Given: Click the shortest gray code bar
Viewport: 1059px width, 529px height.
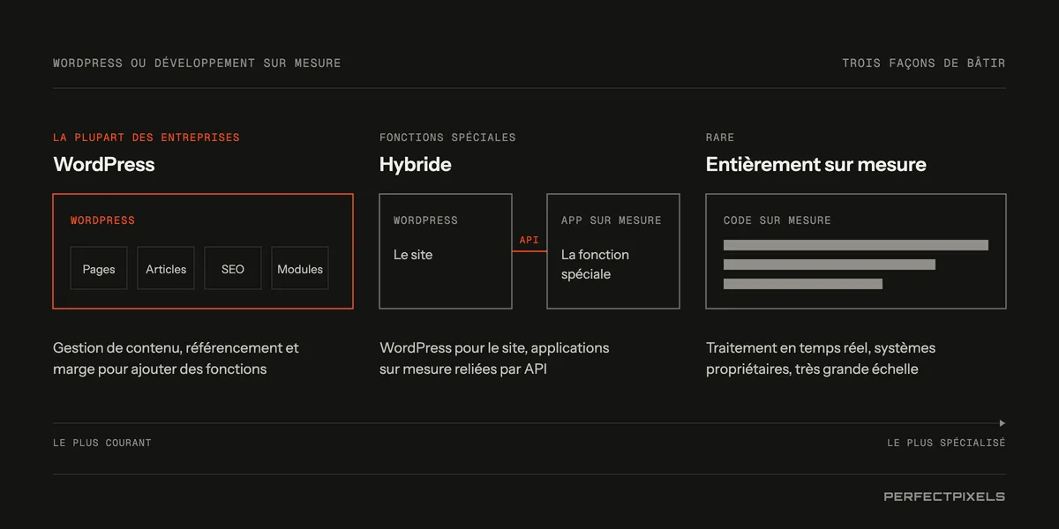Looking at the screenshot, I should tap(803, 284).
